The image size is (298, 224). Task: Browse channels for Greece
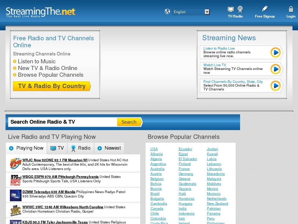click(x=184, y=179)
